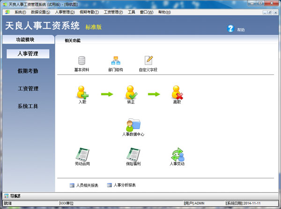
Task: Click the 帮助 text link in the header
Action: coord(241,30)
